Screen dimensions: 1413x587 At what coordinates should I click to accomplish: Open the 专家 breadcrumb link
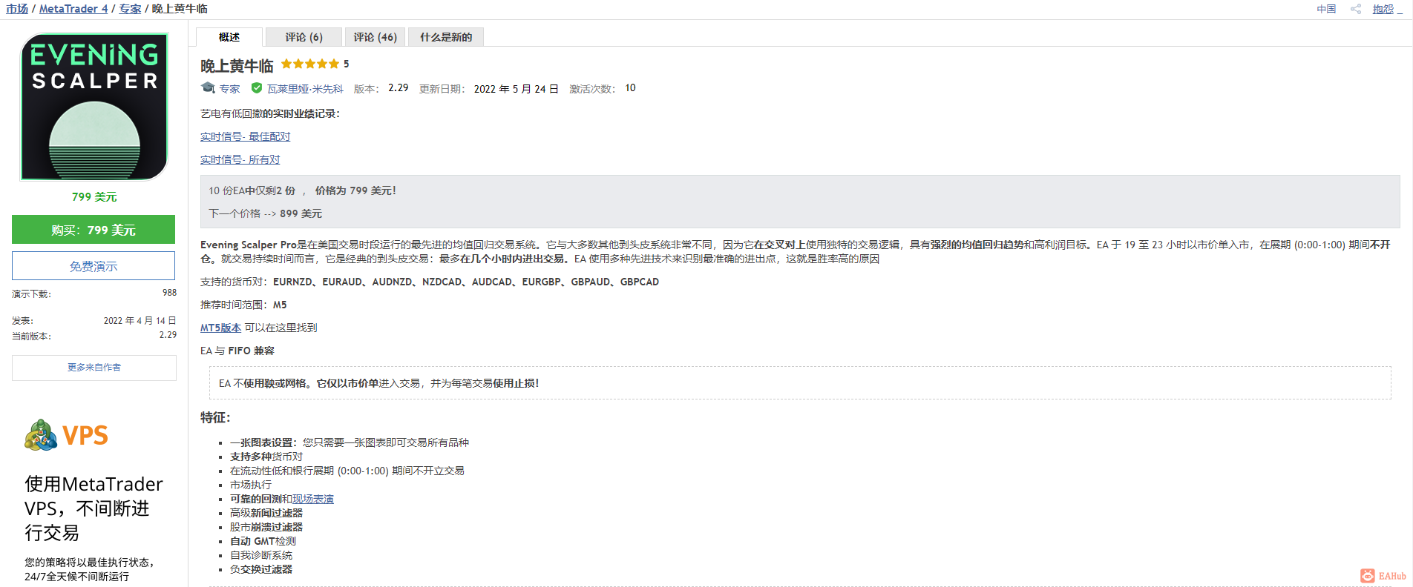[130, 9]
